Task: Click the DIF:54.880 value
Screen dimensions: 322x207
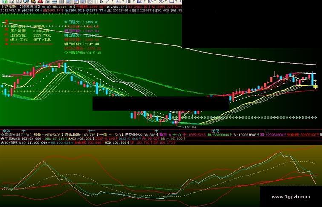Action: coord(32,139)
